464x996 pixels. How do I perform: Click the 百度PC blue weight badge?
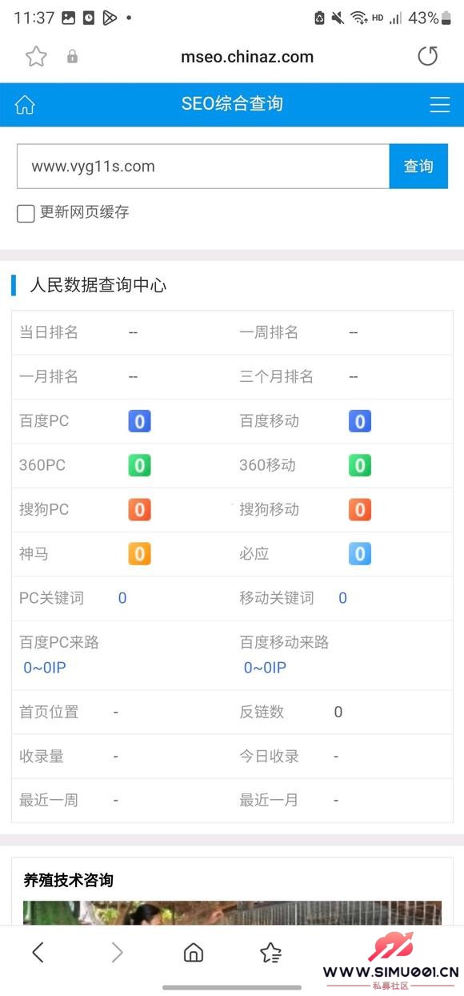(139, 421)
